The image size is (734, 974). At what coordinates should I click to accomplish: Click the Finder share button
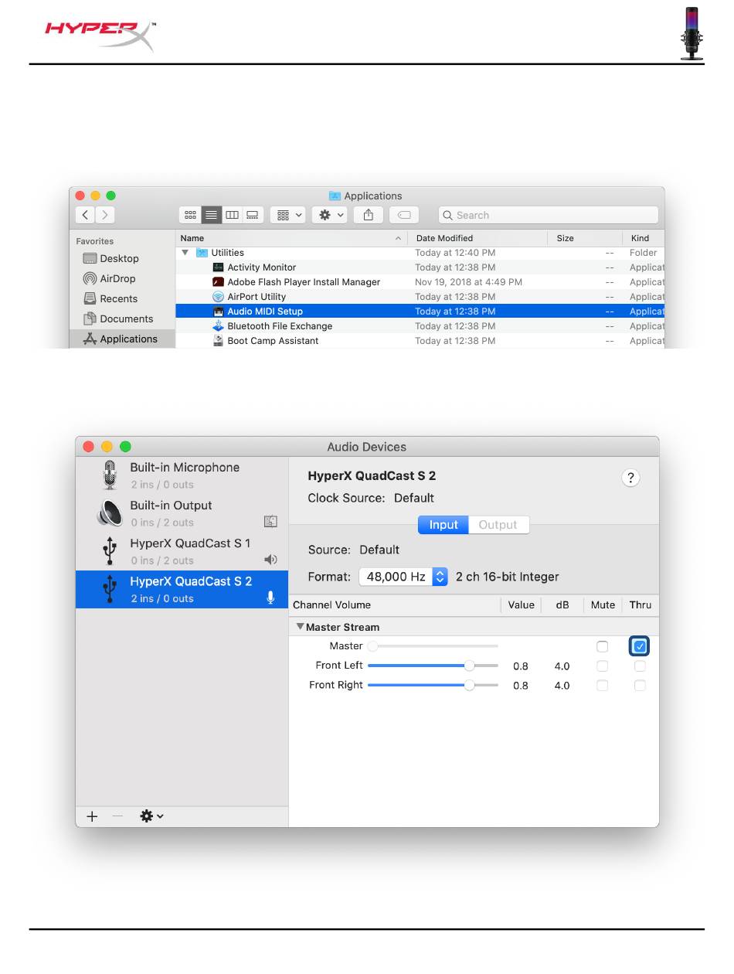(369, 216)
